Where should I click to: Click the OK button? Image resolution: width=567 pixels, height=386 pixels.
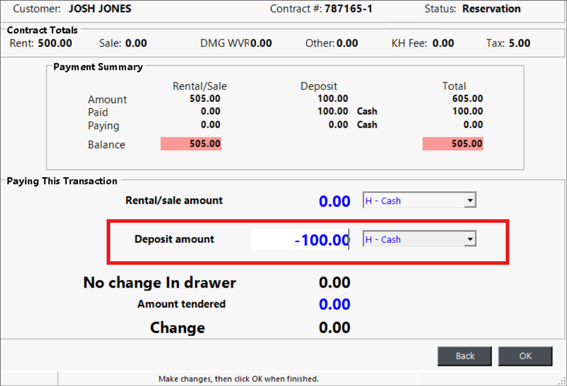tap(525, 356)
